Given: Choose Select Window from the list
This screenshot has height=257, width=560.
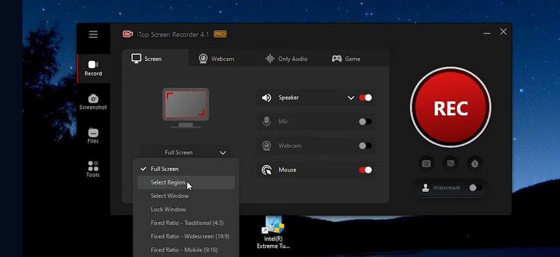Looking at the screenshot, I should point(185,196).
